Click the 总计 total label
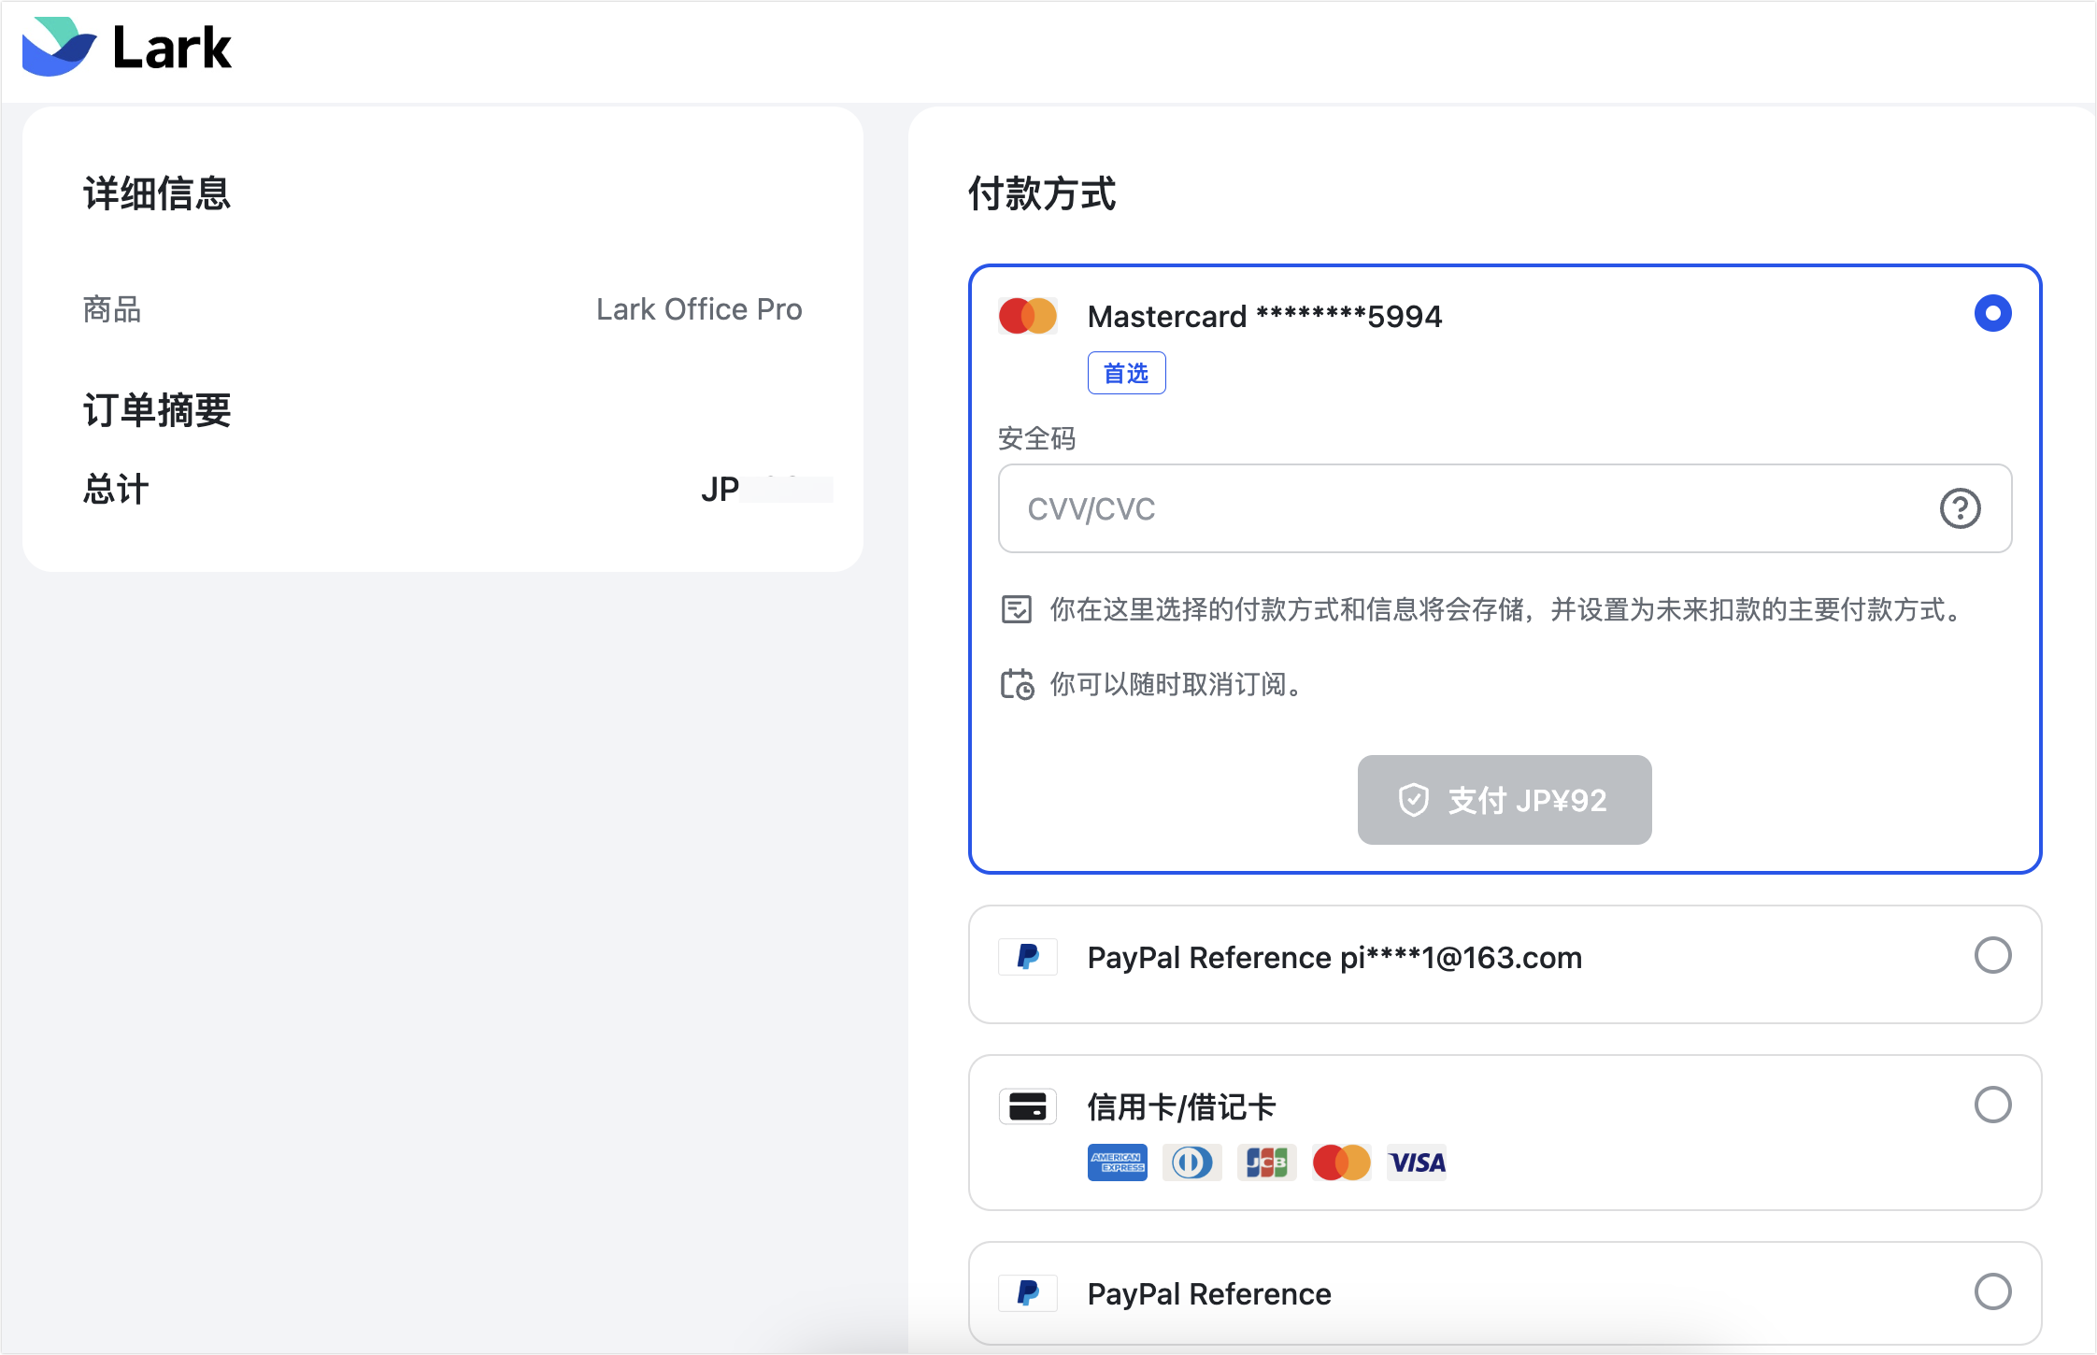The height and width of the screenshot is (1355, 2097). tap(116, 489)
